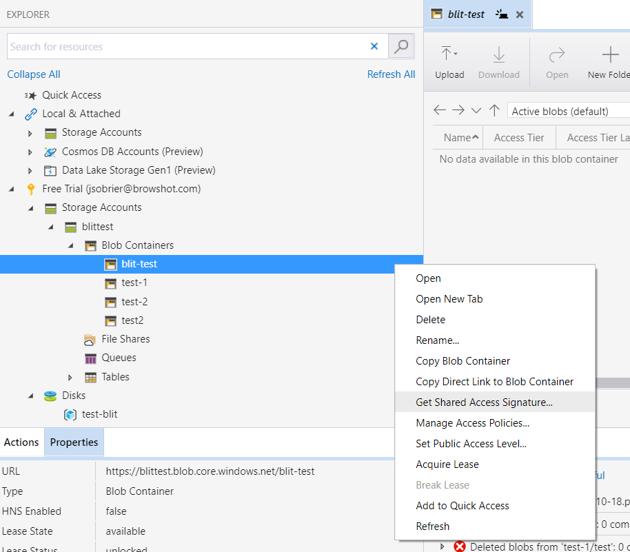Click the File Shares icon

pos(90,340)
